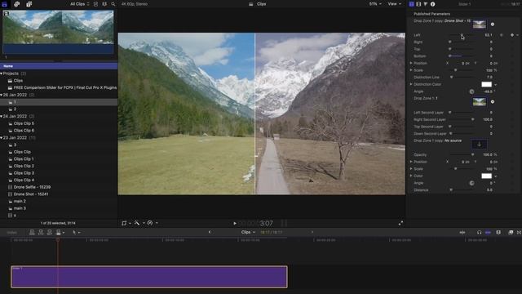Open the Photos and Audio sidebar icon

[x=16, y=4]
